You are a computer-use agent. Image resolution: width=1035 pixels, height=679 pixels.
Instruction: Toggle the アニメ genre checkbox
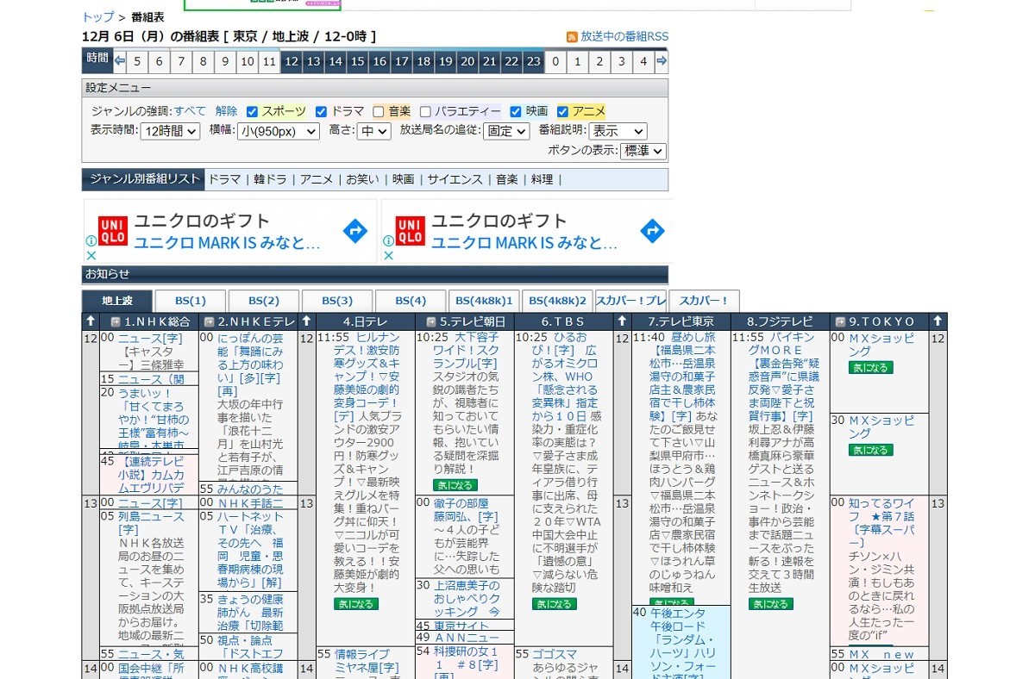click(x=562, y=111)
